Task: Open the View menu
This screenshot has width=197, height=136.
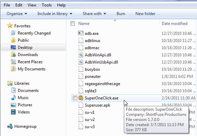Action: pos(32,5)
